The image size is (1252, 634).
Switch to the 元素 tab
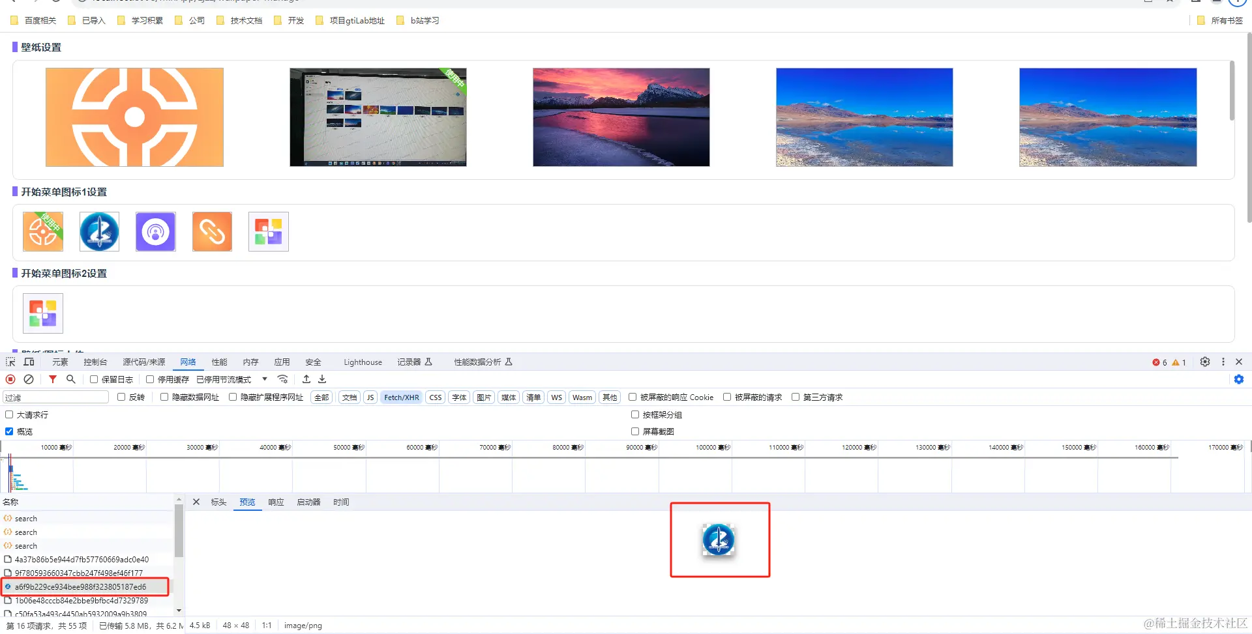point(60,362)
